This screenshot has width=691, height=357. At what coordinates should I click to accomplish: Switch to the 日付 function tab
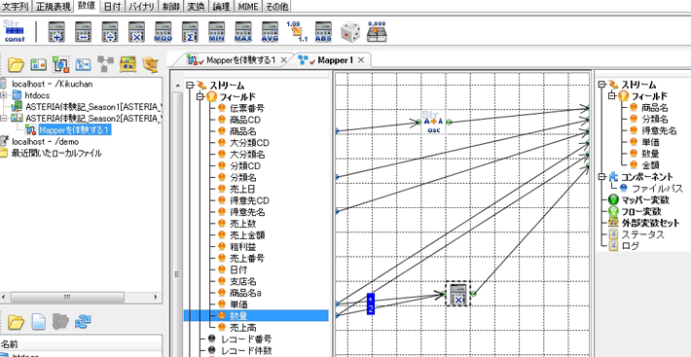[x=112, y=7]
